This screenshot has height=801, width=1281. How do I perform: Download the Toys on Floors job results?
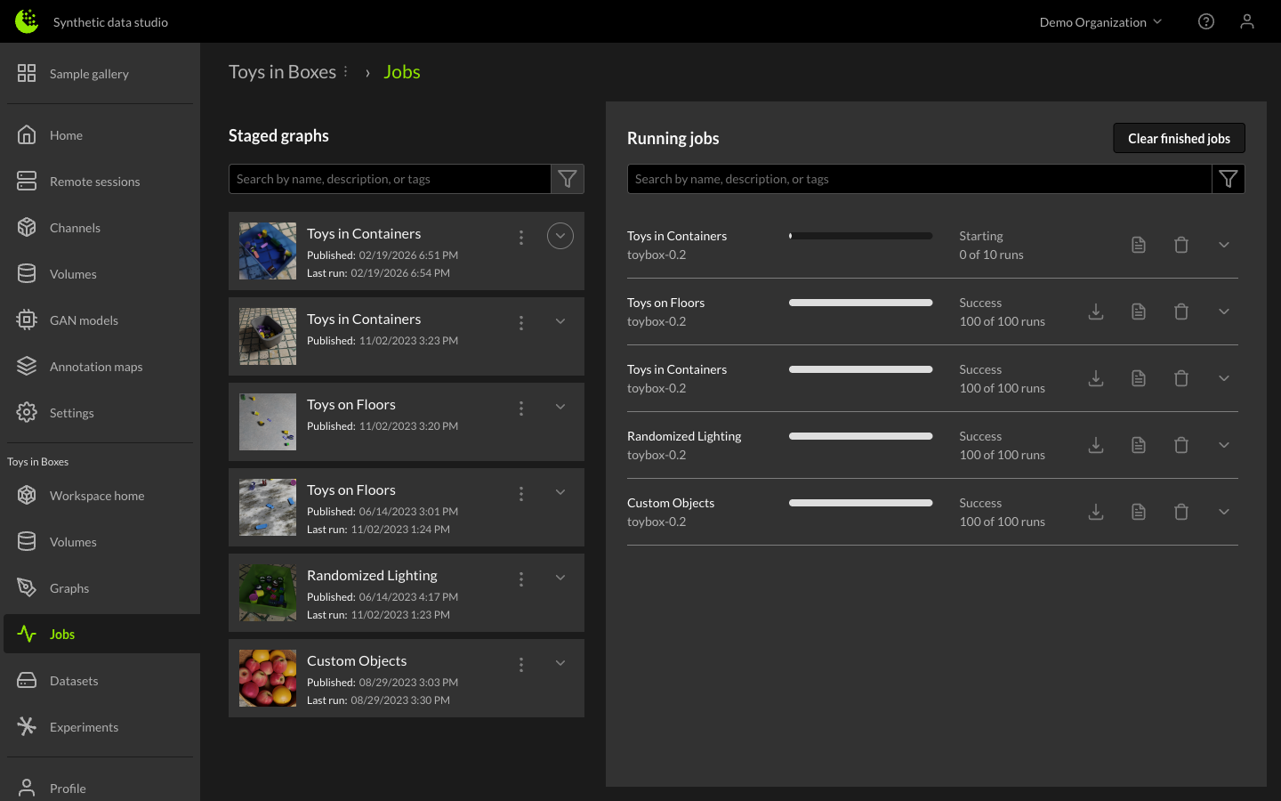1096,311
